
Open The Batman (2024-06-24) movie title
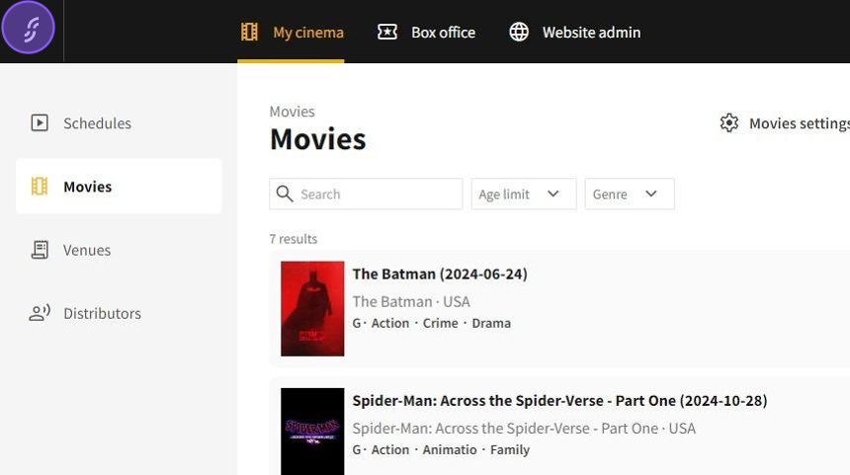[x=440, y=275]
